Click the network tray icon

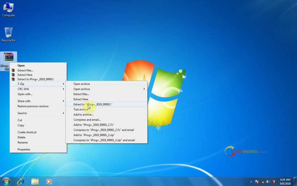(x=262, y=182)
